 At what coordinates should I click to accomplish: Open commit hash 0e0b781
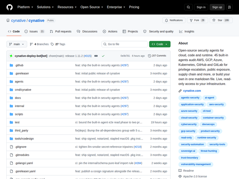(x=125, y=56)
